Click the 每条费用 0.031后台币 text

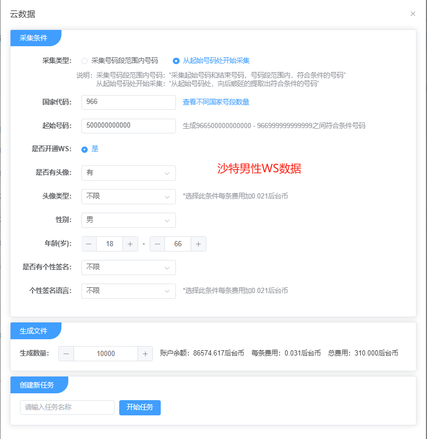point(286,353)
